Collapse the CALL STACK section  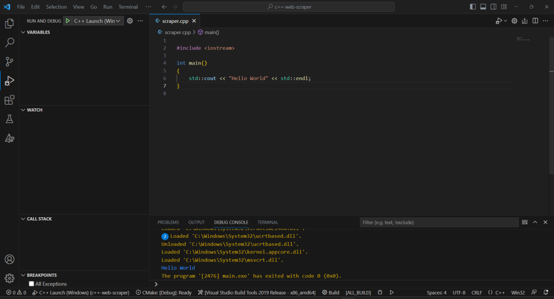click(39, 219)
